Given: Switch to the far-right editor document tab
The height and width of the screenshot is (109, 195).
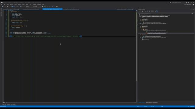Looking at the screenshot, I should pyautogui.click(x=125, y=9).
